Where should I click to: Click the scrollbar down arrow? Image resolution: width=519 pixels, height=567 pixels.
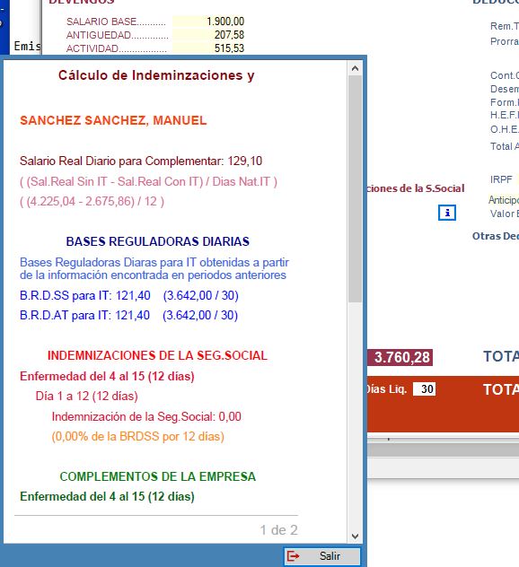pos(355,536)
